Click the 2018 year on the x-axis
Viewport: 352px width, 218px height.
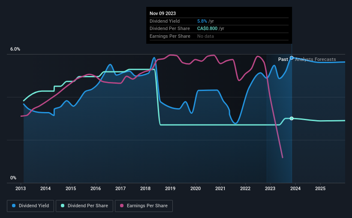(x=145, y=188)
